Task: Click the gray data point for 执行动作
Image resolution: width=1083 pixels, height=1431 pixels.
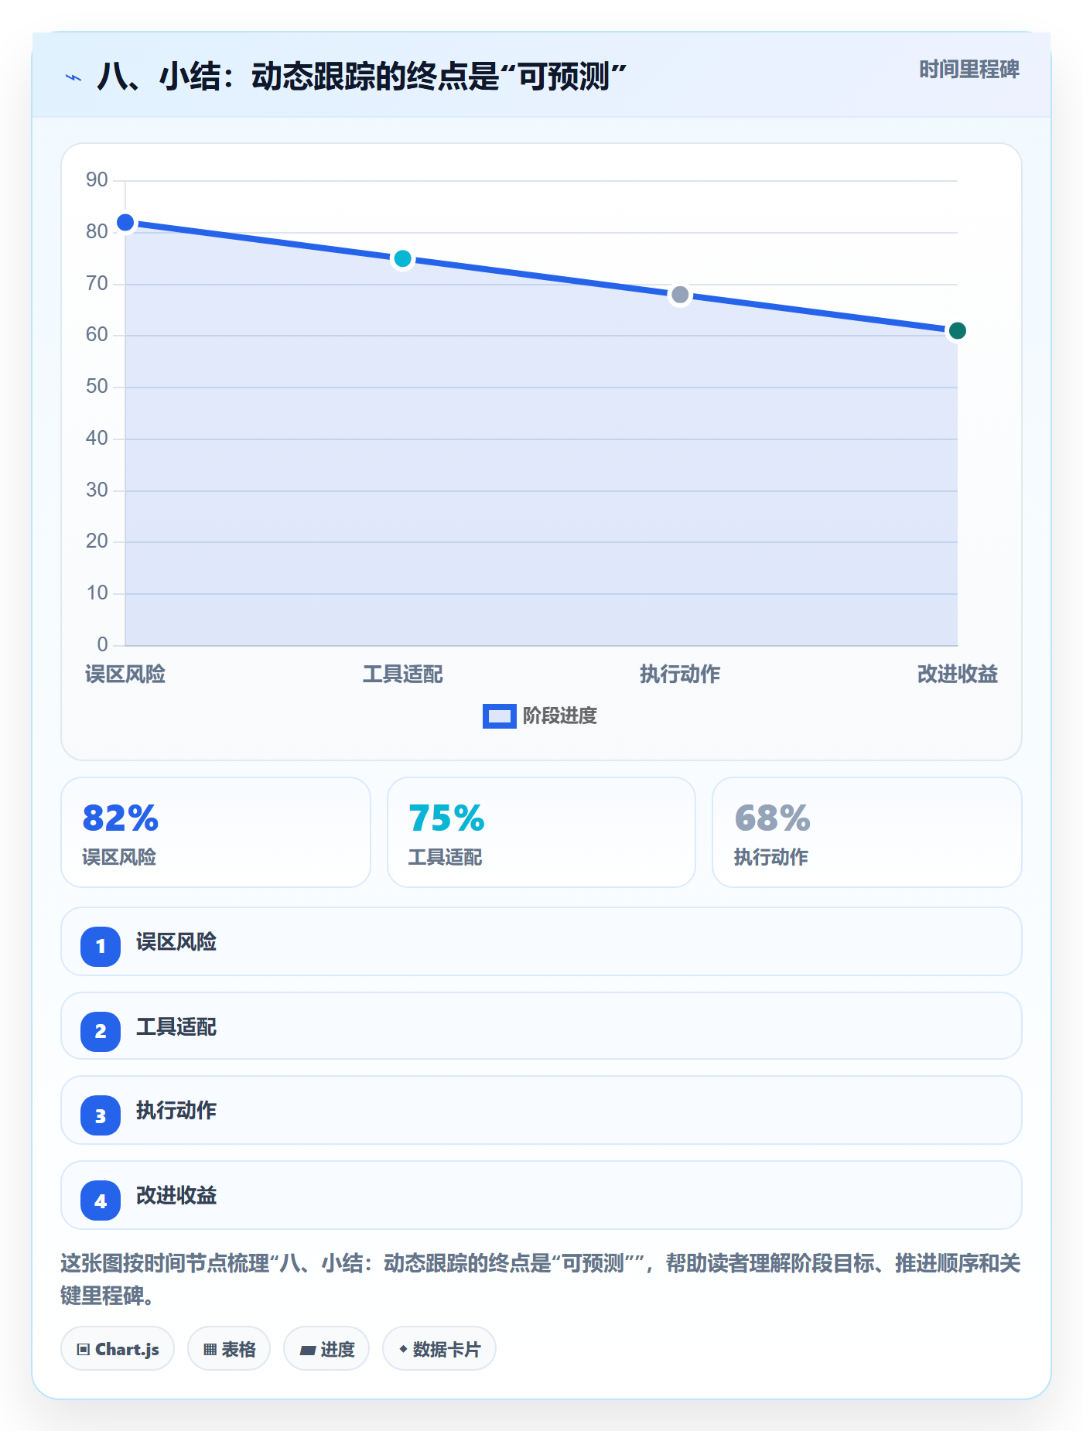Action: [x=680, y=295]
